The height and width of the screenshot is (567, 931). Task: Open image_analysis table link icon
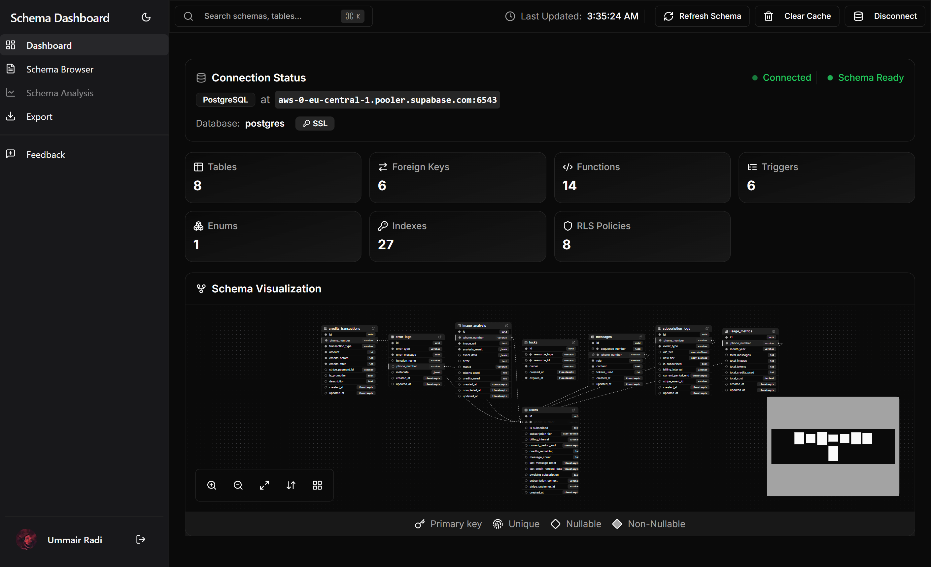coord(507,326)
